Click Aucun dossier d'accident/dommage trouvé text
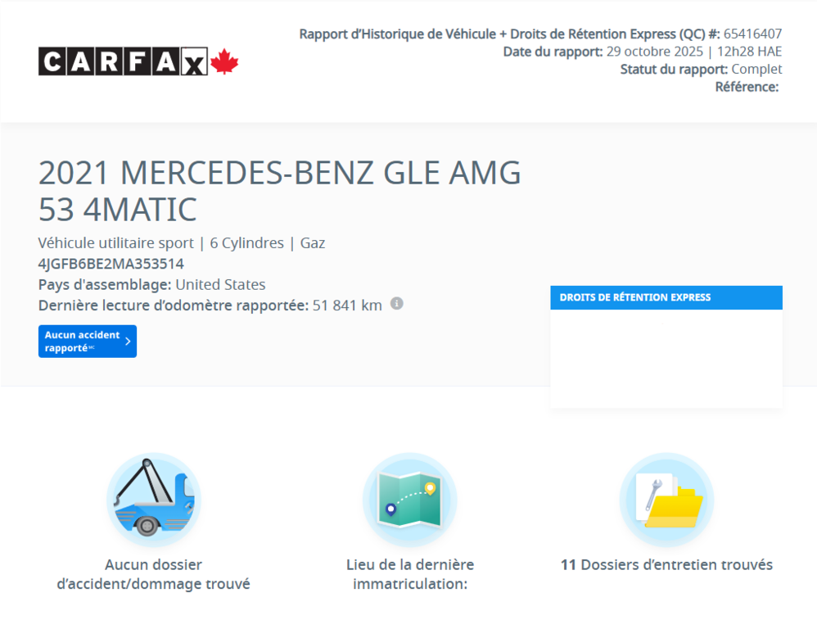 point(153,573)
